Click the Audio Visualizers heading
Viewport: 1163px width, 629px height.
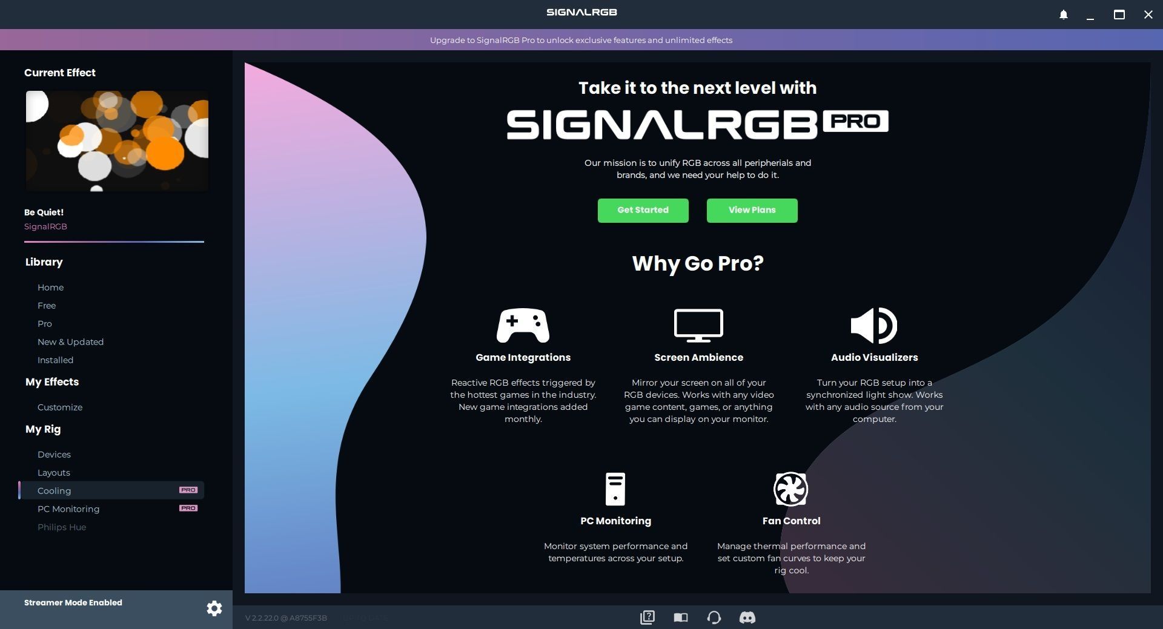(x=874, y=358)
